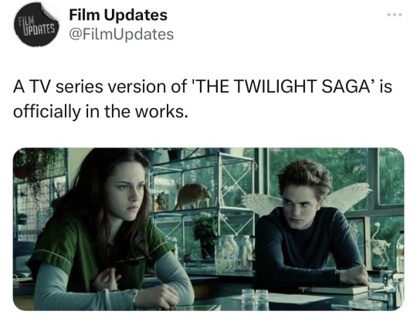Click the bird skeleton display in photo

[380, 245]
